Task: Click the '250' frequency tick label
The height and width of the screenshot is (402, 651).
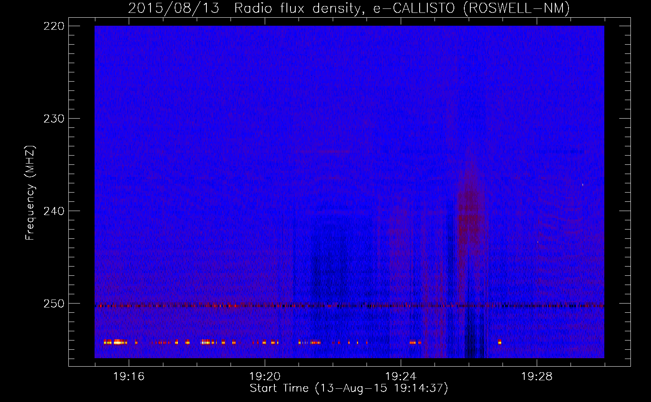Action: (x=54, y=304)
